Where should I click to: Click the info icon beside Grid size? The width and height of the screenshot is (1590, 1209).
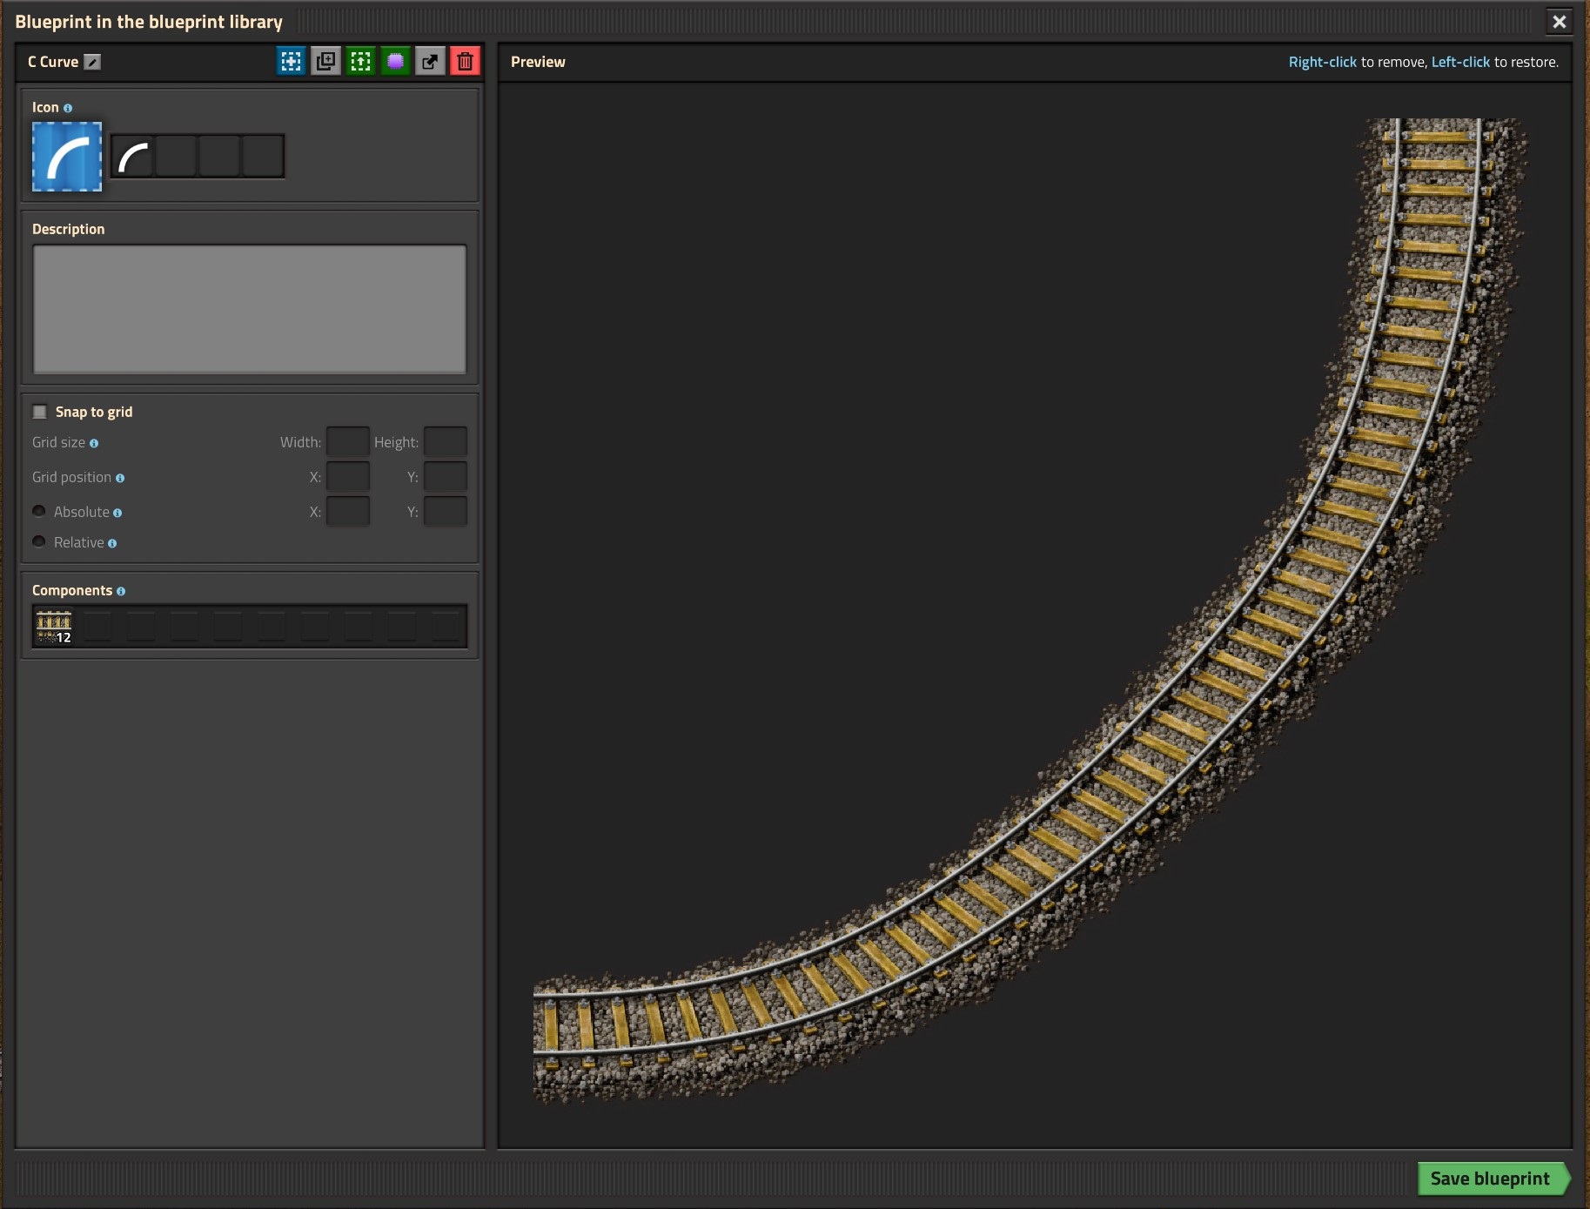click(94, 443)
